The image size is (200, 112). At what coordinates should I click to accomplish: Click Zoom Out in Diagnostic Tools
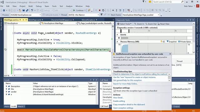151,24
